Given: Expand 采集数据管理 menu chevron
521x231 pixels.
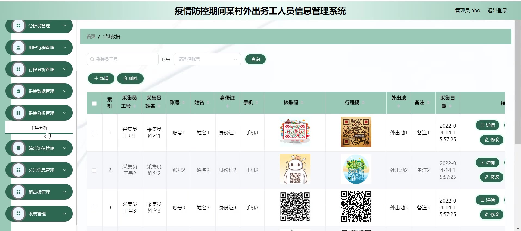Looking at the screenshot, I should 65,91.
